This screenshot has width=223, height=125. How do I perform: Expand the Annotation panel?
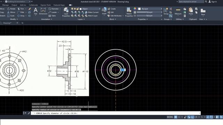[46, 19]
